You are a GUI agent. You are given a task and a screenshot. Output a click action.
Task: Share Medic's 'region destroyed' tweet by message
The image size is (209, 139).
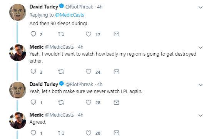click(x=116, y=72)
